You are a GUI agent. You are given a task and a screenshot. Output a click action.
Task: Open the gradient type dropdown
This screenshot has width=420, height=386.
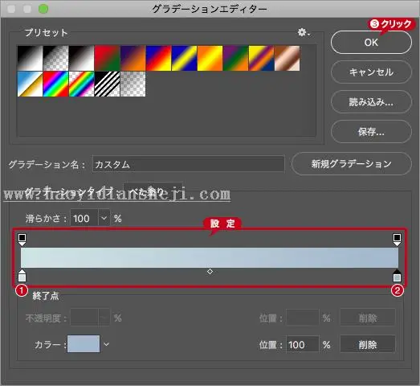[153, 191]
